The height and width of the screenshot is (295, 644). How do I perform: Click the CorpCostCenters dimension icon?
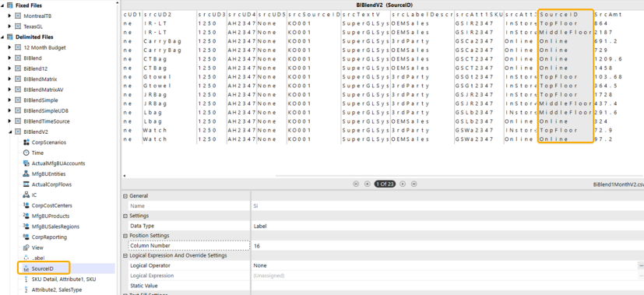pyautogui.click(x=26, y=205)
